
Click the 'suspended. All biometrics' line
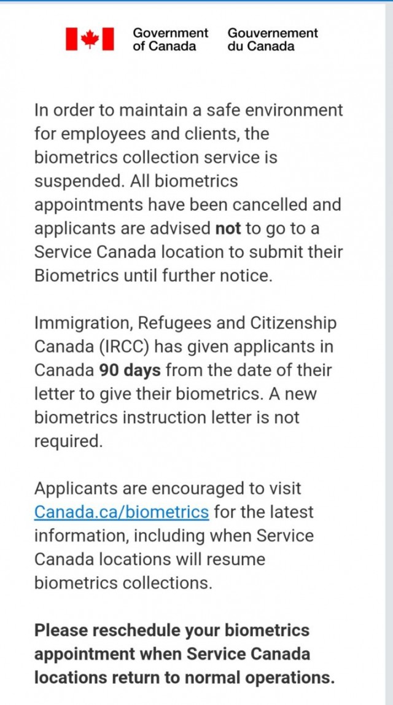(136, 181)
